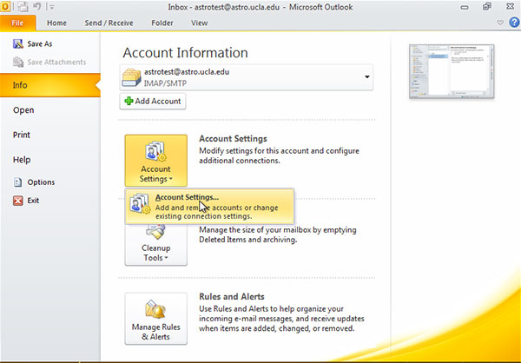This screenshot has height=363, width=521.
Task: Click the Rules and Alerts heading
Action: (x=232, y=296)
